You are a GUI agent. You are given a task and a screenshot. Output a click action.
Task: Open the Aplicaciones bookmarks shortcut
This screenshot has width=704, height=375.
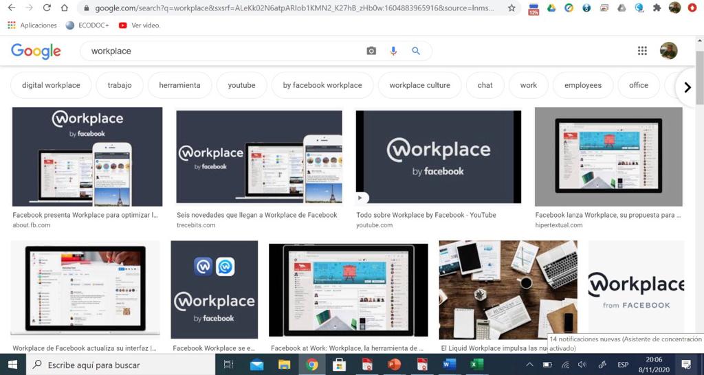32,25
